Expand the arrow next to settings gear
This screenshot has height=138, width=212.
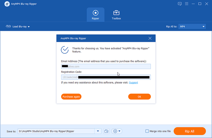coord(120,131)
